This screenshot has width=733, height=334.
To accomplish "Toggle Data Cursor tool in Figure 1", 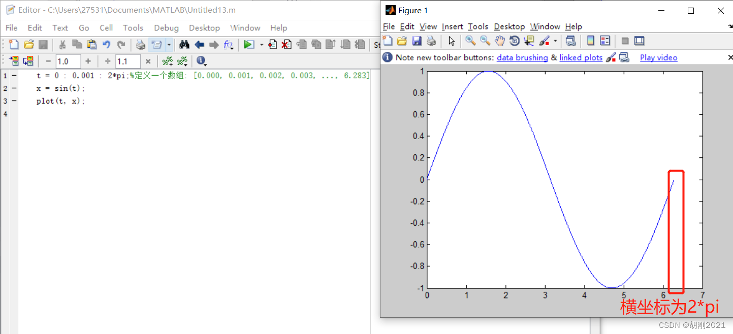I will click(x=529, y=41).
